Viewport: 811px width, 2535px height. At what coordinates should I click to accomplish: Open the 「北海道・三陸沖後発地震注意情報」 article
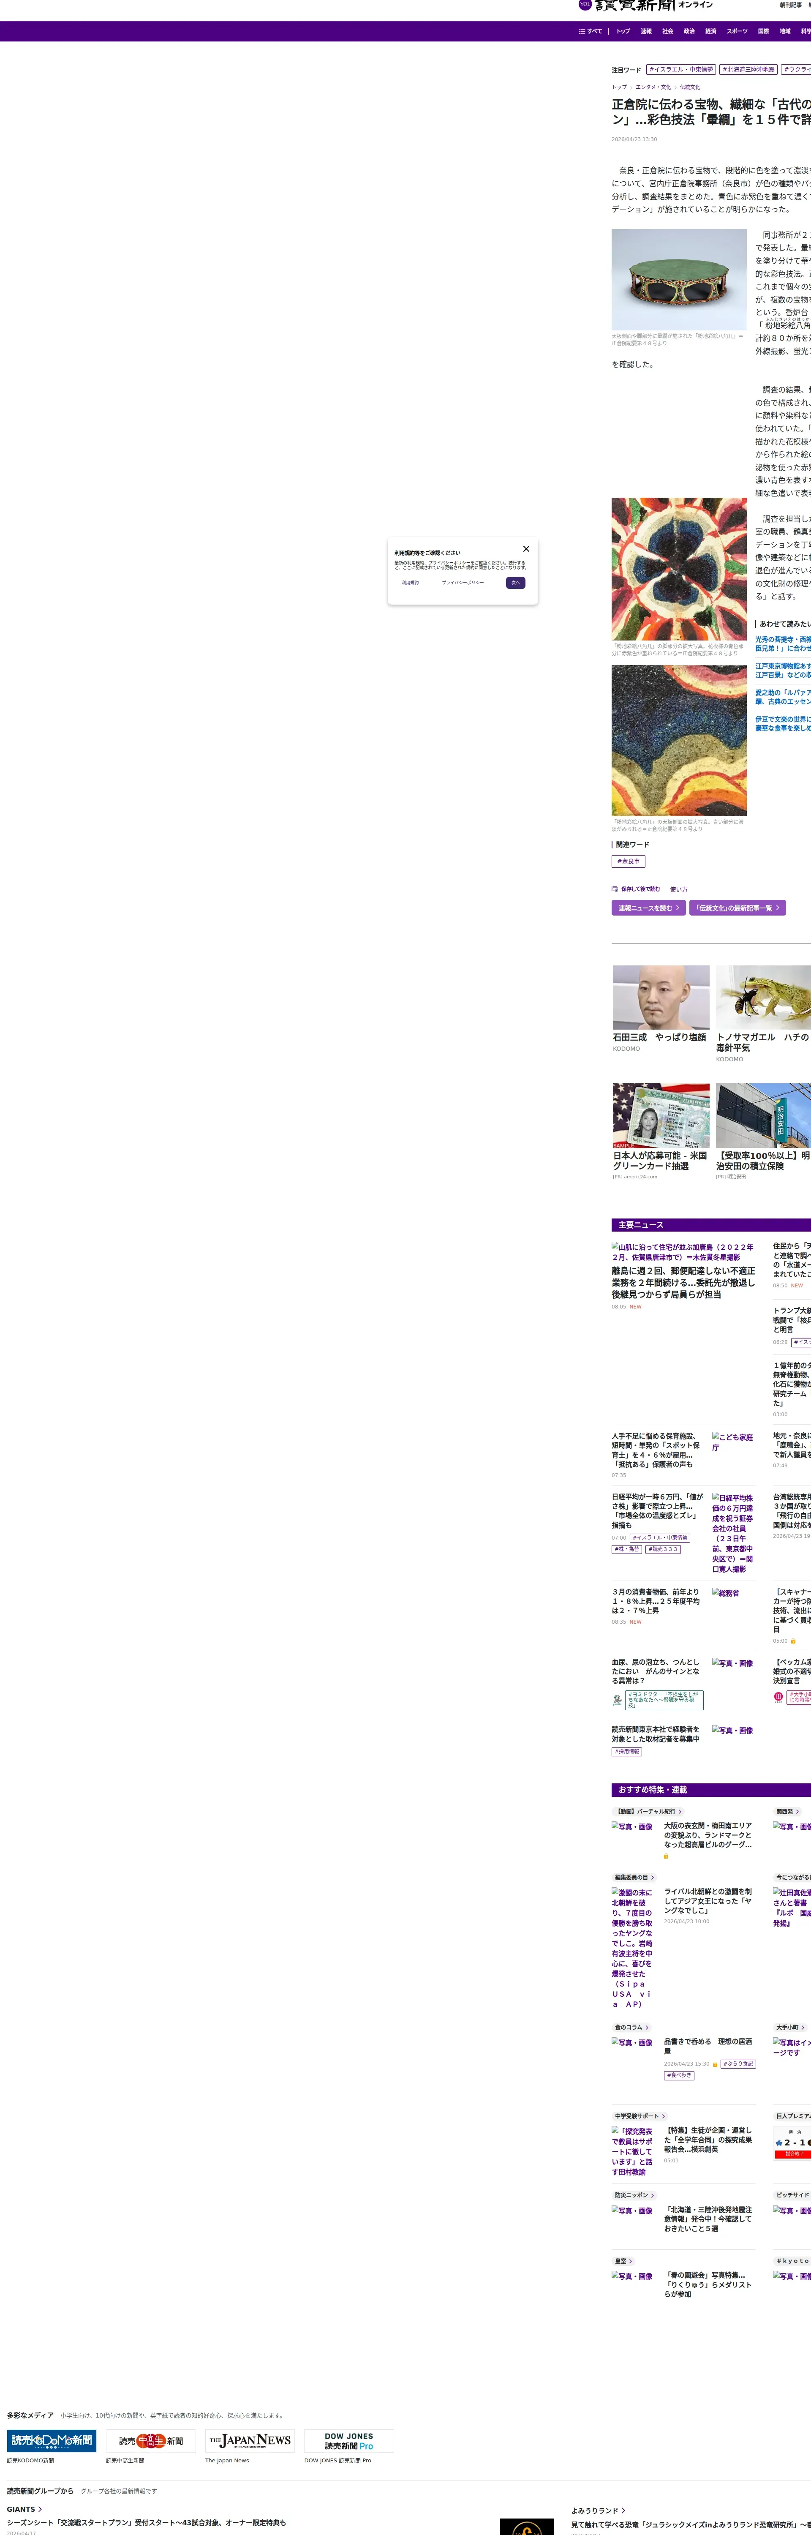(709, 2219)
